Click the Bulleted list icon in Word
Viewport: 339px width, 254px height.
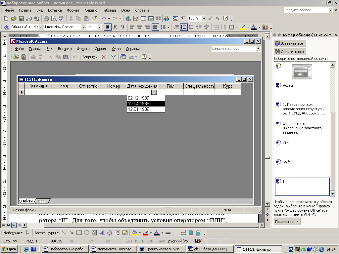click(191, 27)
